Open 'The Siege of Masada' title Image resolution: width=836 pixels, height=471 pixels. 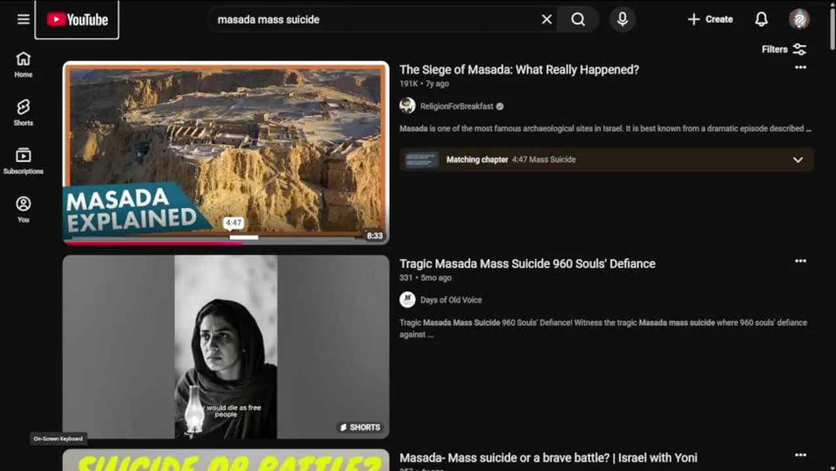(519, 69)
